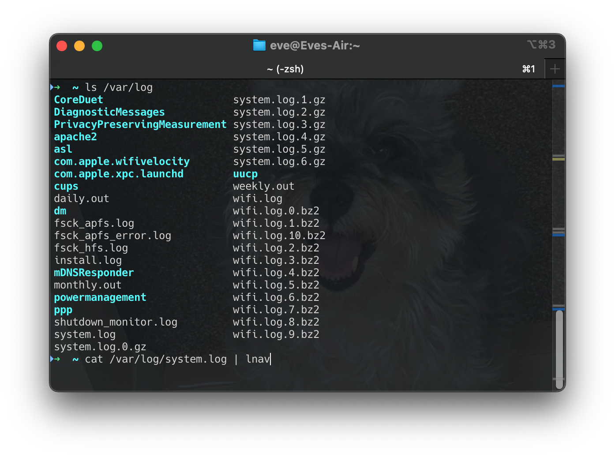Click the ⌘1 shortcut badge on the tab

528,69
